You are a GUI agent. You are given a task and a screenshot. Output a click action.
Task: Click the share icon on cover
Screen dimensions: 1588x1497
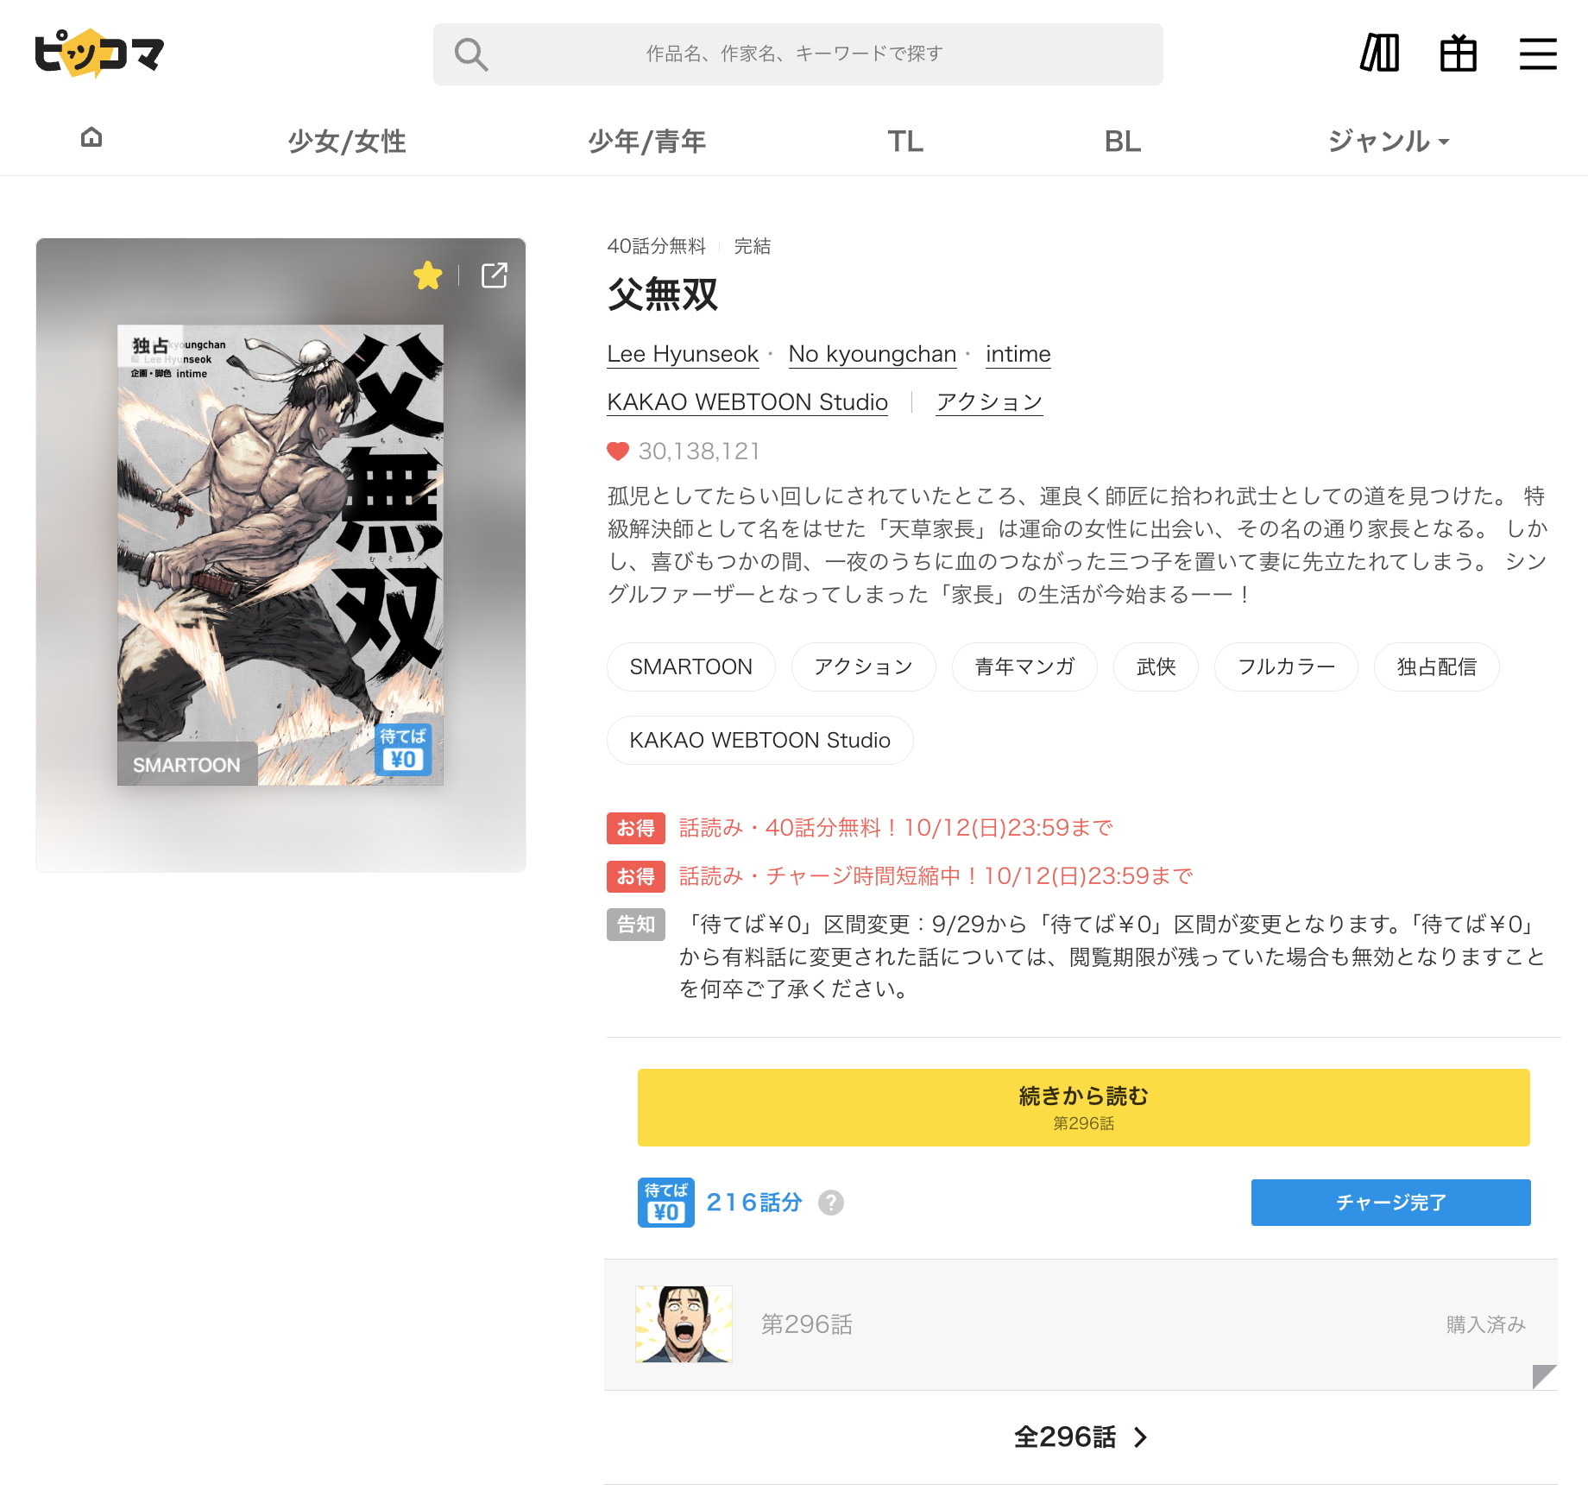[x=495, y=275]
